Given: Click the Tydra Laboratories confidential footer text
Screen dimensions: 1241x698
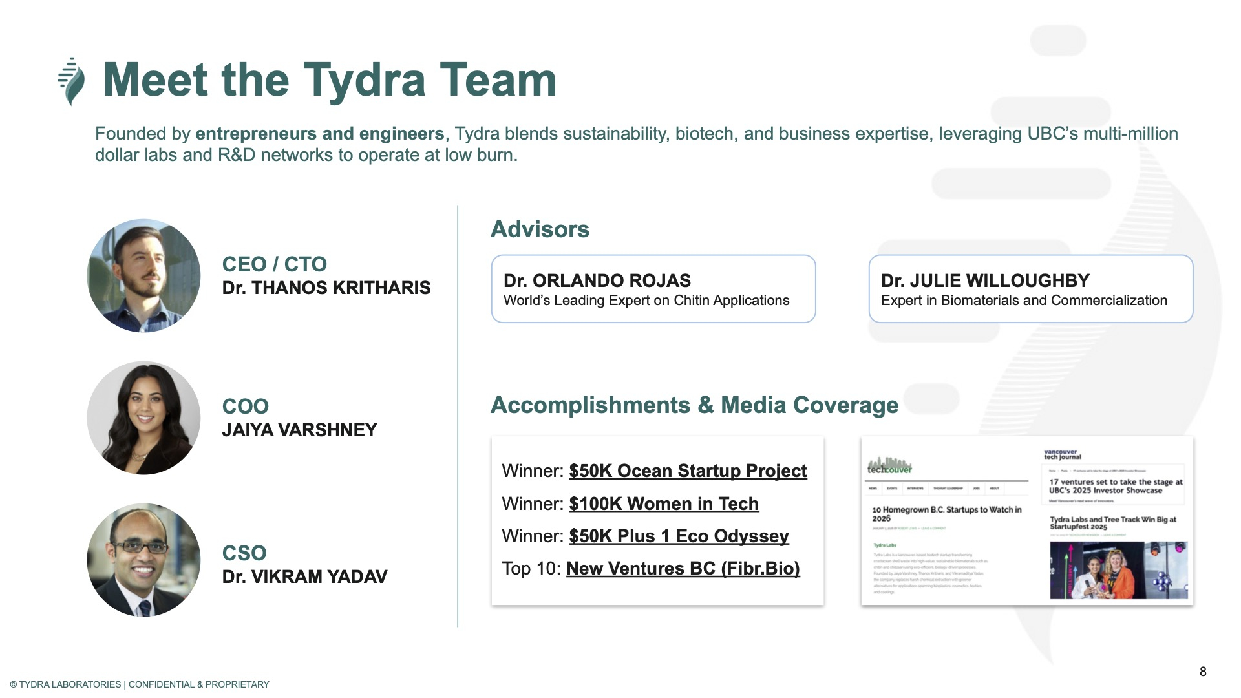Looking at the screenshot, I should coord(140,684).
